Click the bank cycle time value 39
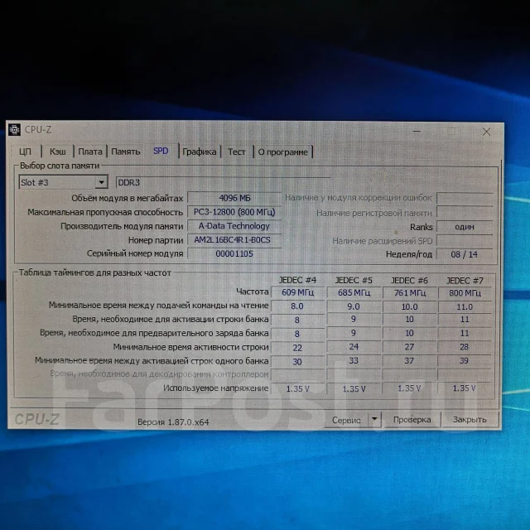 464,361
